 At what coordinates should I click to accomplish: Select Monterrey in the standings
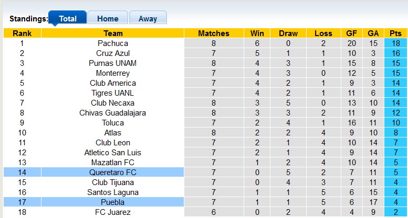coord(112,73)
